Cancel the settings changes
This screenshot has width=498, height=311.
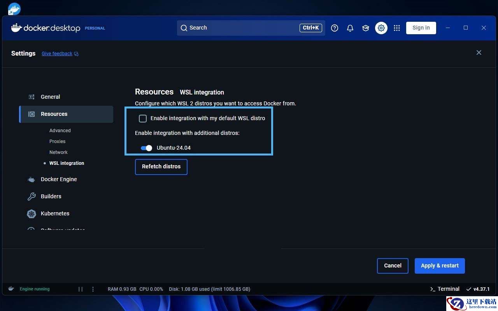coord(393,266)
